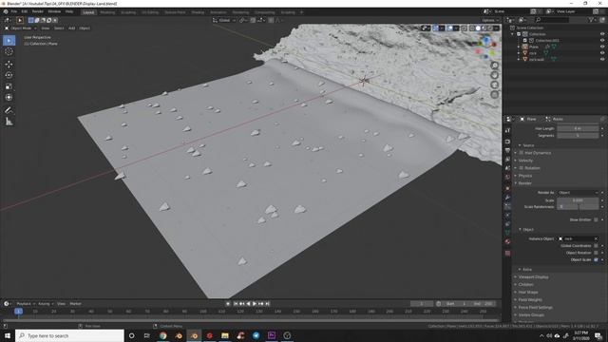This screenshot has height=342, width=608.
Task: Select the Measure tool
Action: coord(9,122)
